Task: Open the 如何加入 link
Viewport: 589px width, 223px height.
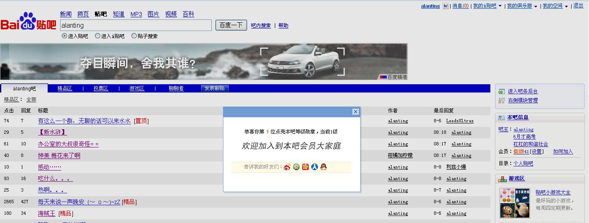Action: coord(563,152)
